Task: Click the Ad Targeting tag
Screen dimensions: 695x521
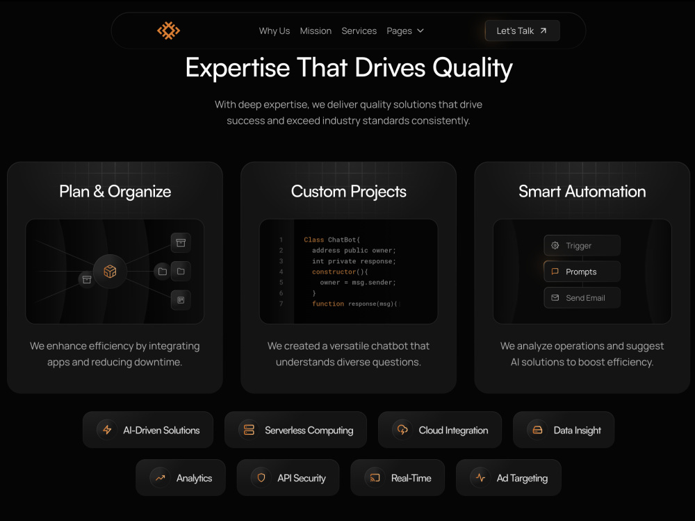Action: click(509, 478)
